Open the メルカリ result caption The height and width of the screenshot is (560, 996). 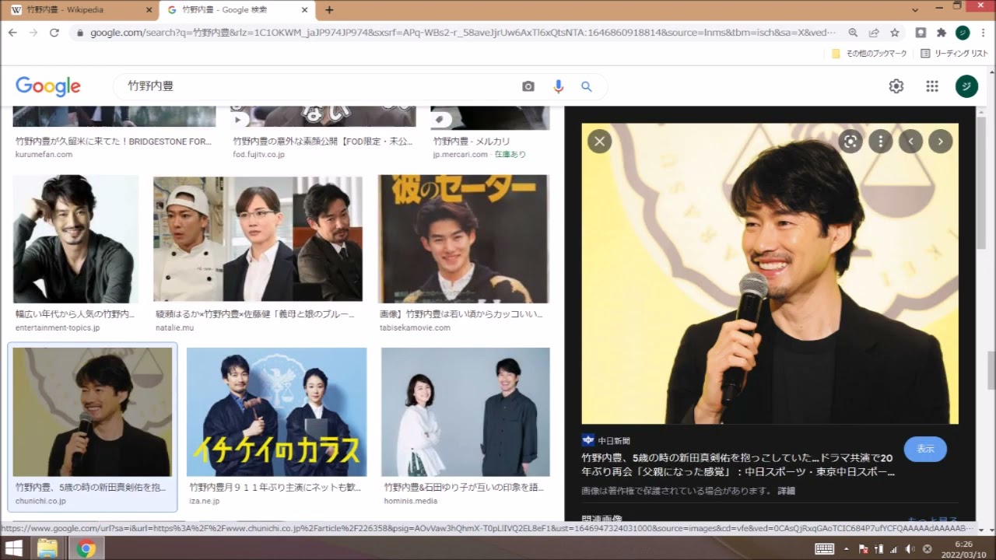coord(472,142)
